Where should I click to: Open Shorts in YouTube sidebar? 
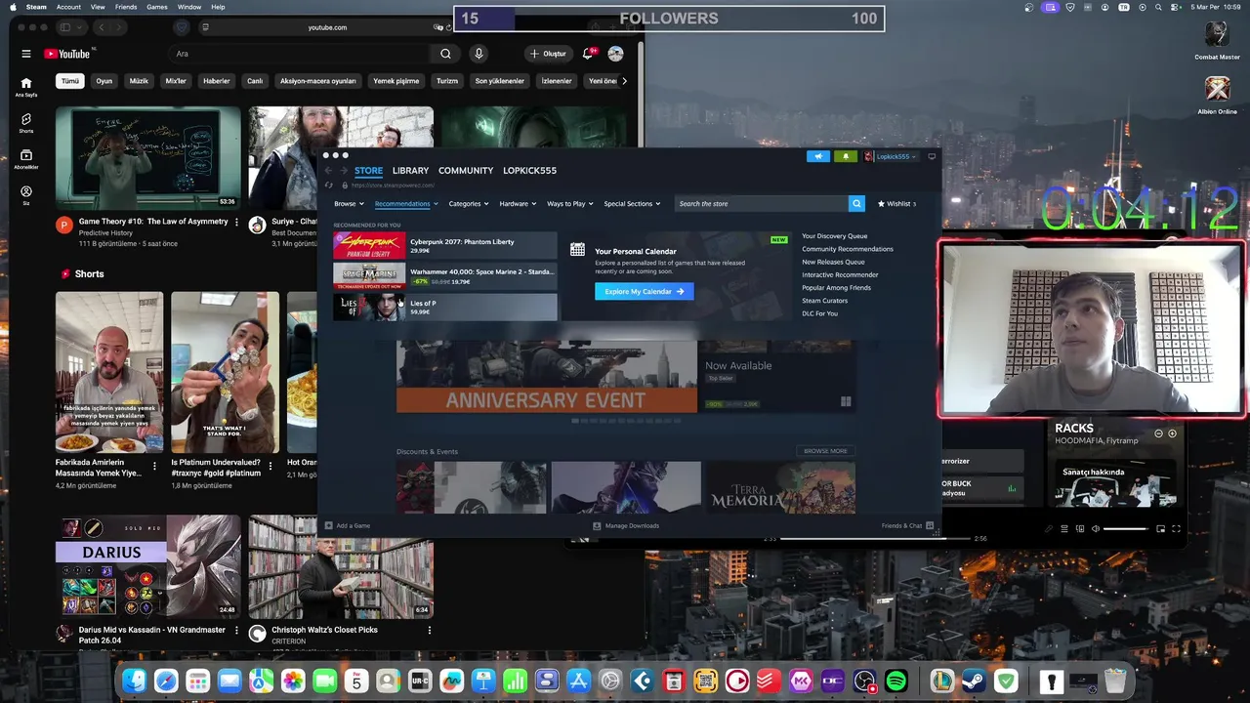[x=26, y=123]
